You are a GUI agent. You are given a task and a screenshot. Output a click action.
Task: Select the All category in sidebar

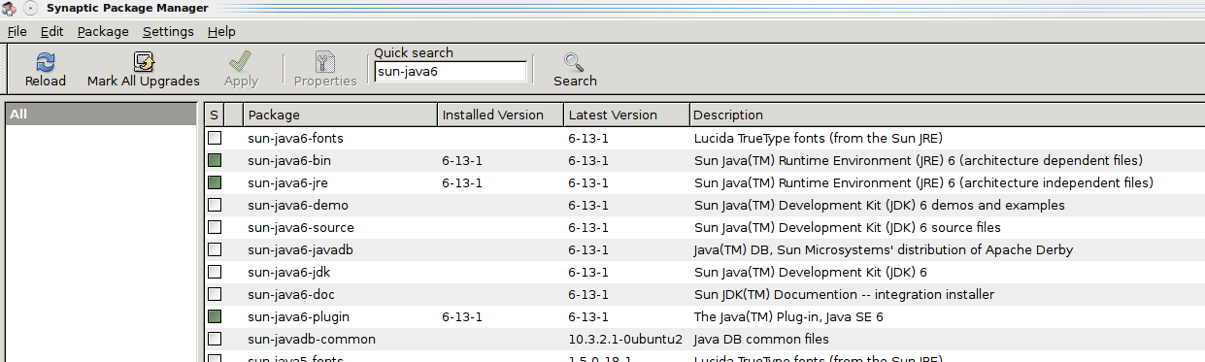pos(100,115)
